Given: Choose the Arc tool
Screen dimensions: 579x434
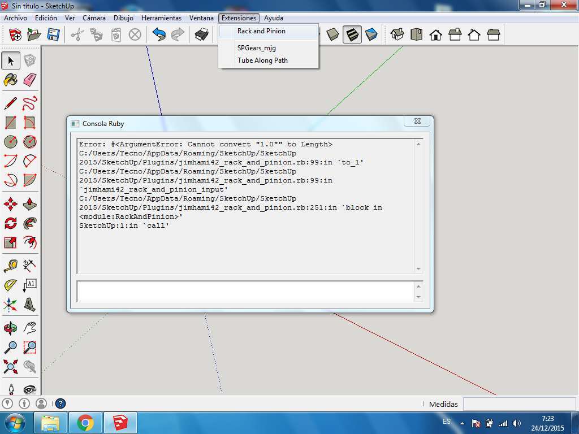Looking at the screenshot, I should pyautogui.click(x=11, y=161).
